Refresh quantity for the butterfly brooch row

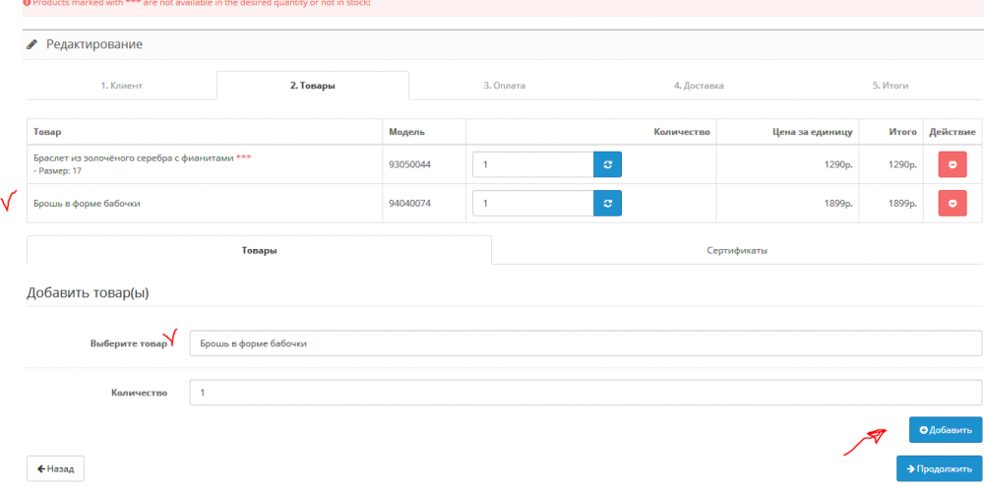click(x=607, y=203)
